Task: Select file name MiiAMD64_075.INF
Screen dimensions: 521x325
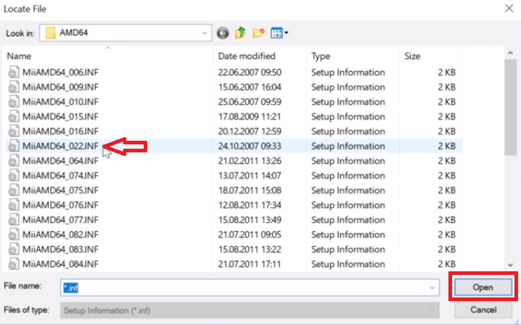Action: (x=60, y=190)
